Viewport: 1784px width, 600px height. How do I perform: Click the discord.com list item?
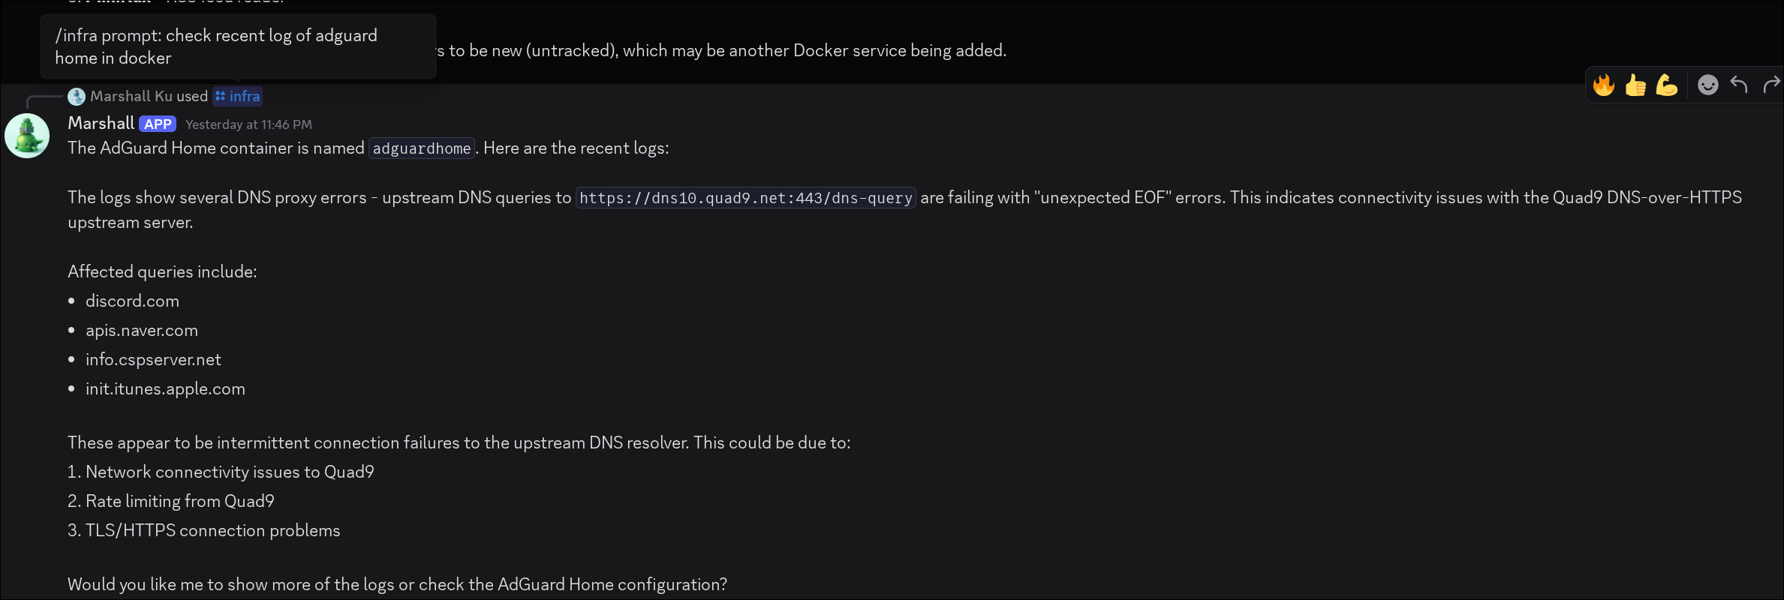(132, 301)
